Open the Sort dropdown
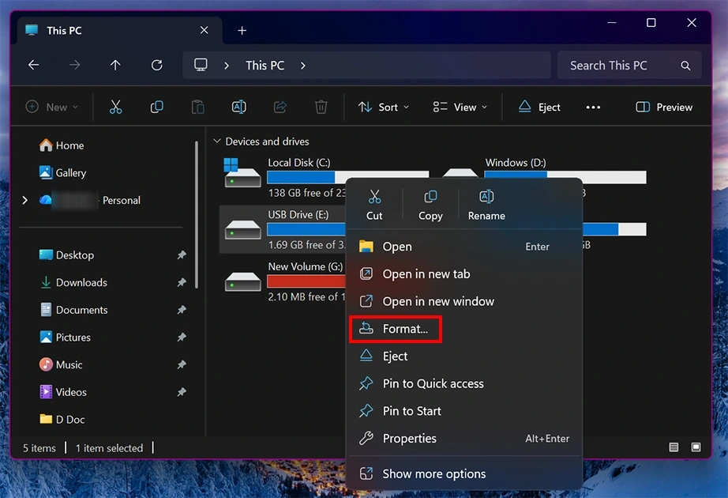Image resolution: width=728 pixels, height=498 pixels. click(x=384, y=107)
